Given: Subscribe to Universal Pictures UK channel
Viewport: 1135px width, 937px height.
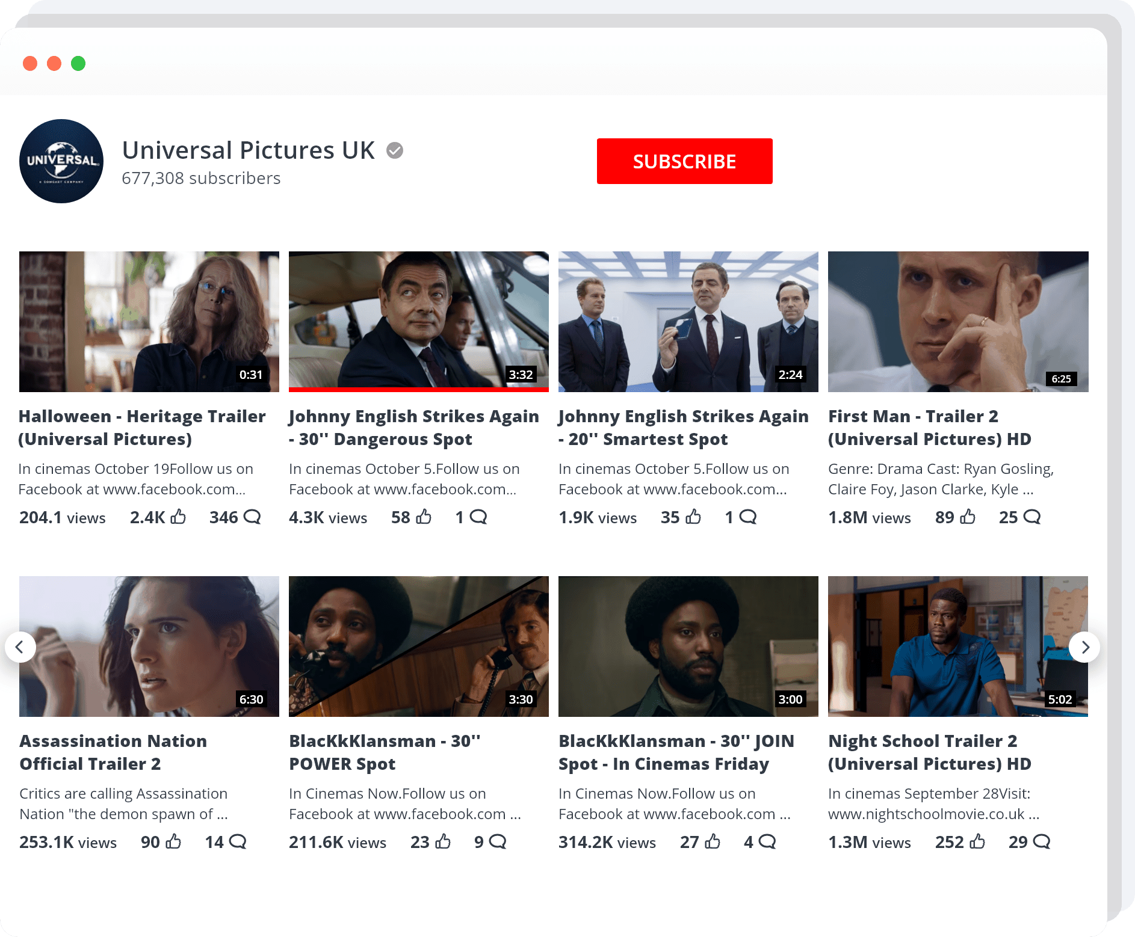Looking at the screenshot, I should click(684, 161).
